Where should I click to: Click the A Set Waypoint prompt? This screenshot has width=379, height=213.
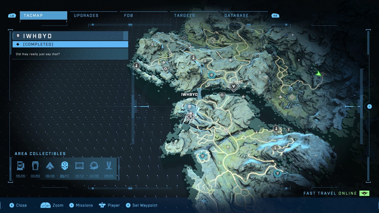(x=142, y=205)
